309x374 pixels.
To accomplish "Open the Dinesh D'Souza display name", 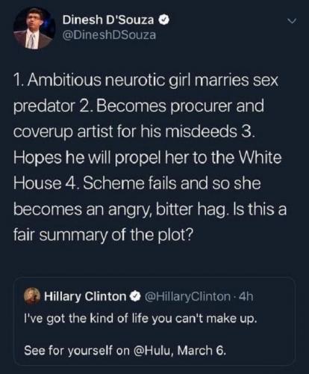I will point(108,19).
